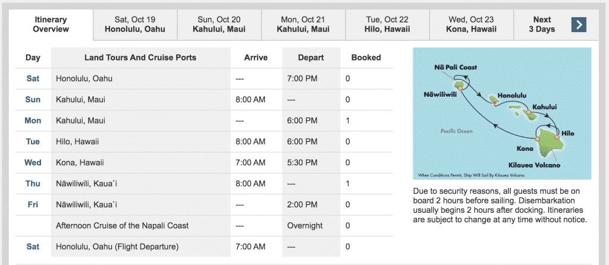The width and height of the screenshot is (609, 265).
Task: Open the Thu day link
Action: pyautogui.click(x=33, y=184)
